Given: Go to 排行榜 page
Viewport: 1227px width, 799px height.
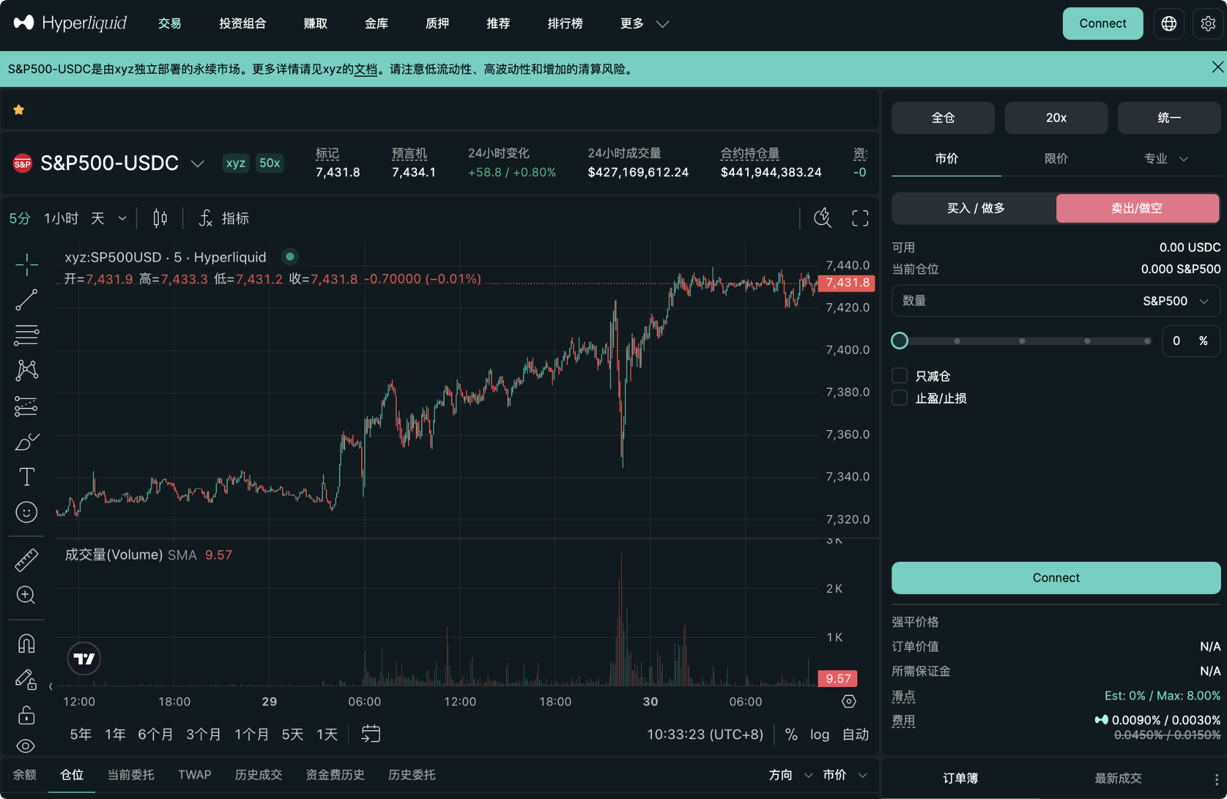Looking at the screenshot, I should (x=565, y=23).
